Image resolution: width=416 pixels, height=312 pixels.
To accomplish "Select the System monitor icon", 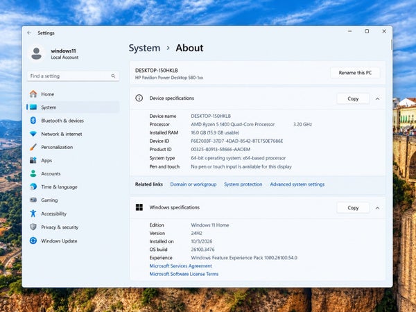I will click(x=33, y=107).
